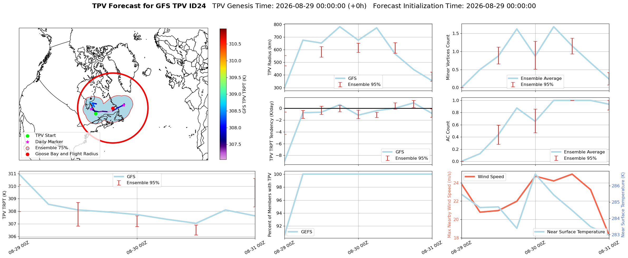The image size is (628, 258).
Task: Click the 'Minor Vortices Count' axis label
Action: click(x=448, y=57)
